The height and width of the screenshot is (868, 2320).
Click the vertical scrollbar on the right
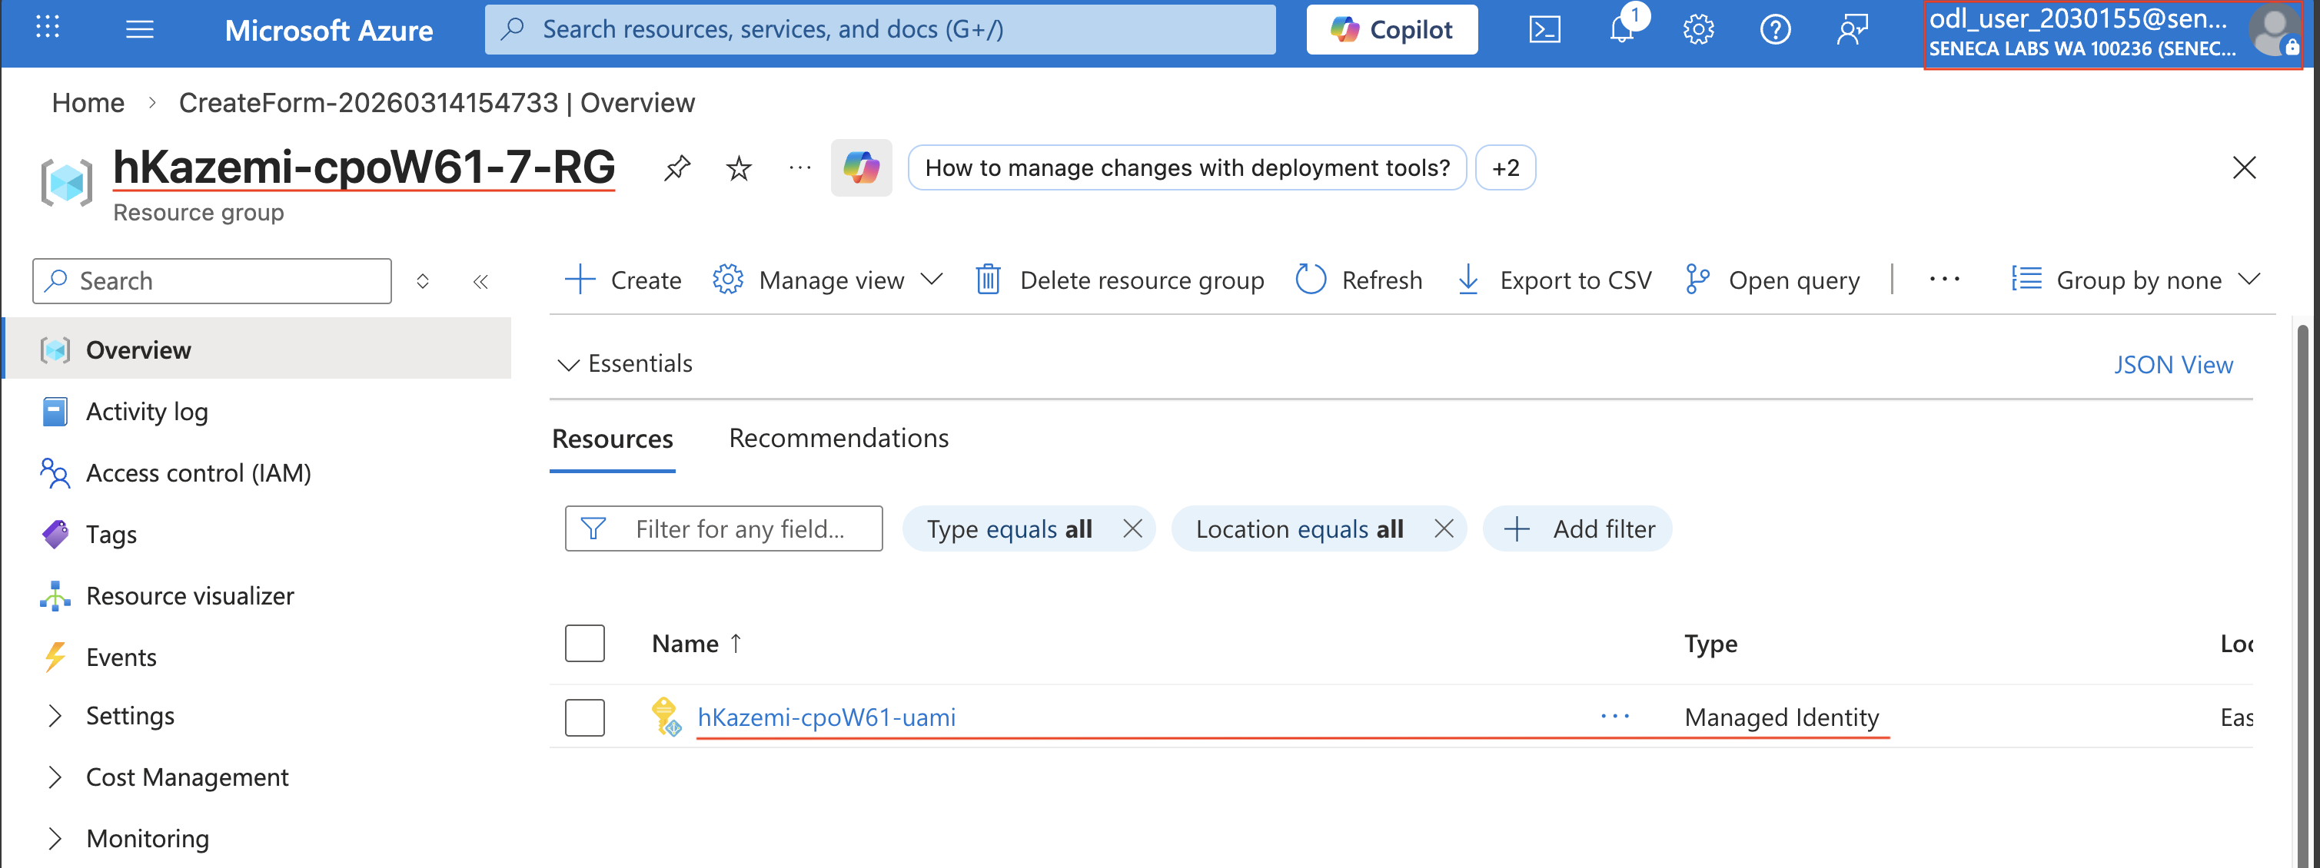[2302, 594]
